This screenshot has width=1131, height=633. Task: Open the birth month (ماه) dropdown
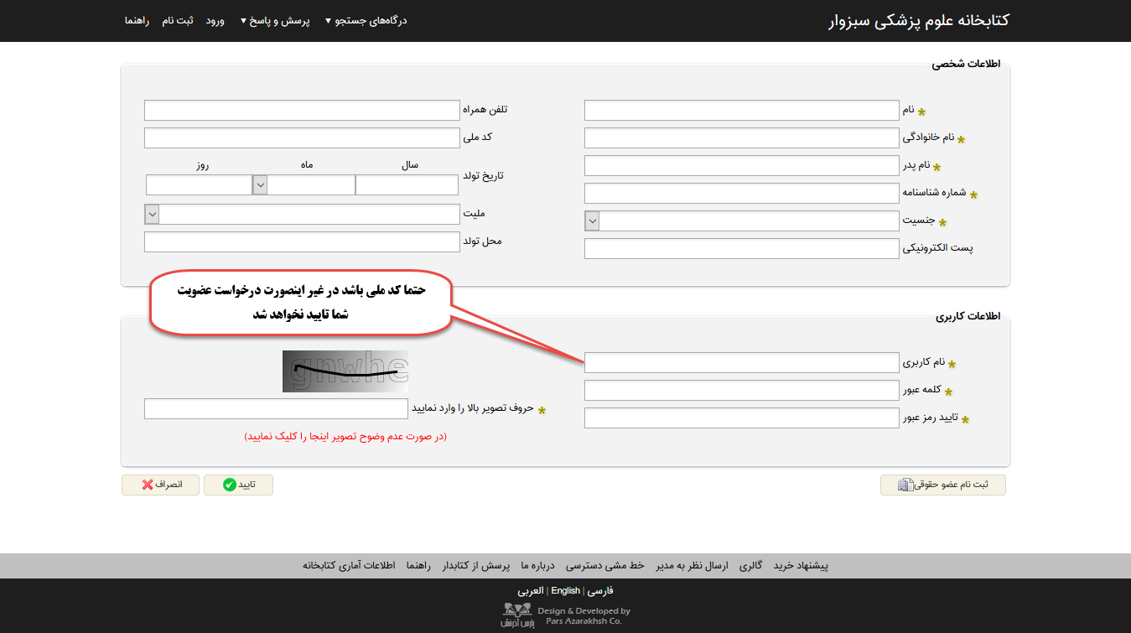click(x=260, y=184)
